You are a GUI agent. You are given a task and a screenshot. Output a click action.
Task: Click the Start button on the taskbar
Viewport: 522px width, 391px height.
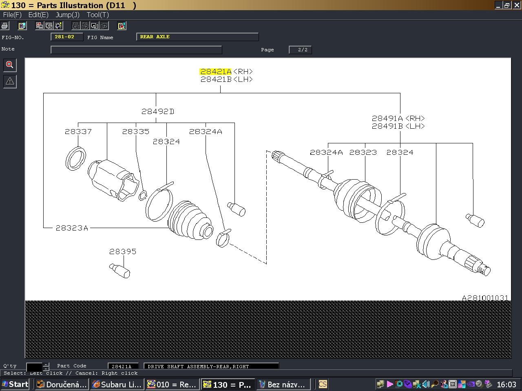coord(15,384)
